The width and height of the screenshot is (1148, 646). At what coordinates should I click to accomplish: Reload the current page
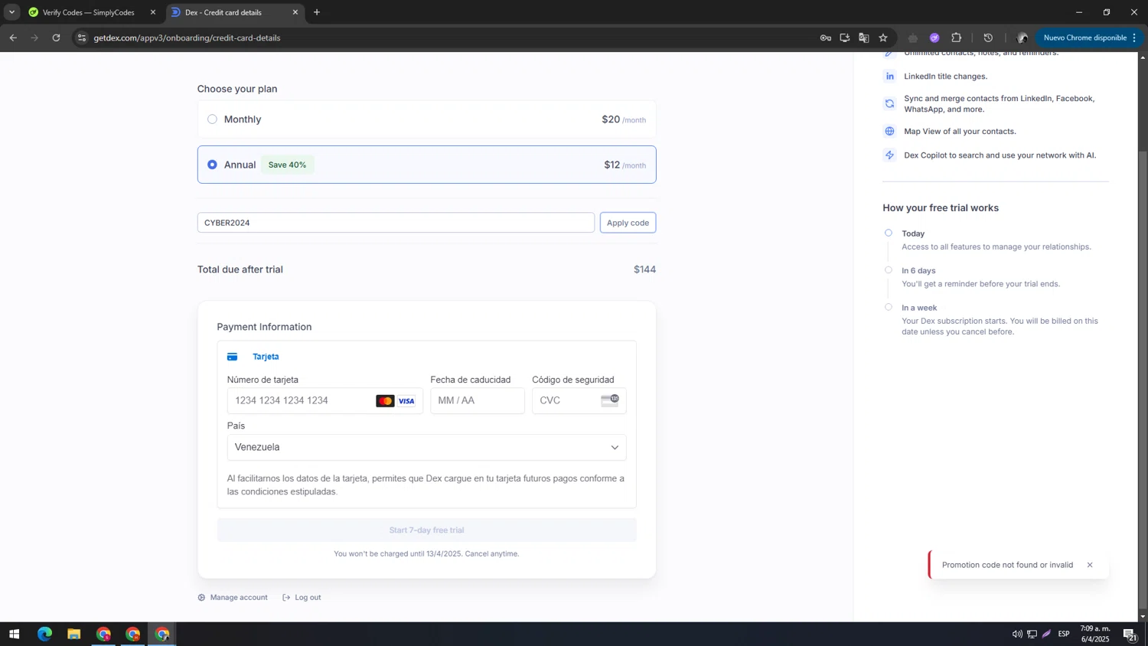pos(56,38)
